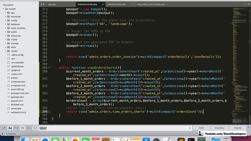The width and height of the screenshot is (251, 141).
Task: Open the webpack.mix.js file
Action: (x=18, y=112)
